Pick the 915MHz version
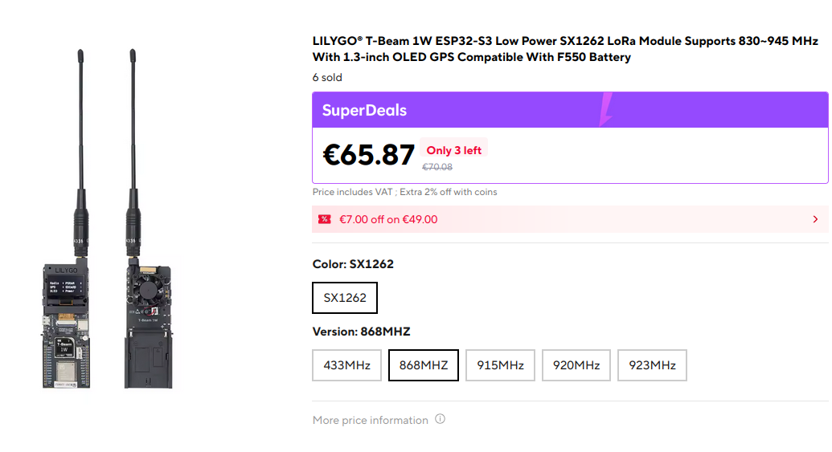This screenshot has height=452, width=832. point(500,365)
